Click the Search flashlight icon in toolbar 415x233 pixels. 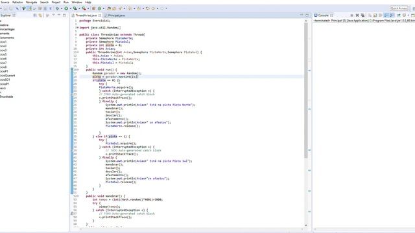(x=120, y=8)
